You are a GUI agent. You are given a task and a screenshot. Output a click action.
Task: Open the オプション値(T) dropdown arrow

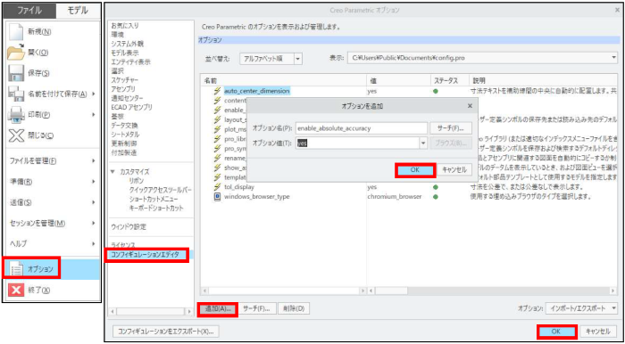[x=423, y=143]
